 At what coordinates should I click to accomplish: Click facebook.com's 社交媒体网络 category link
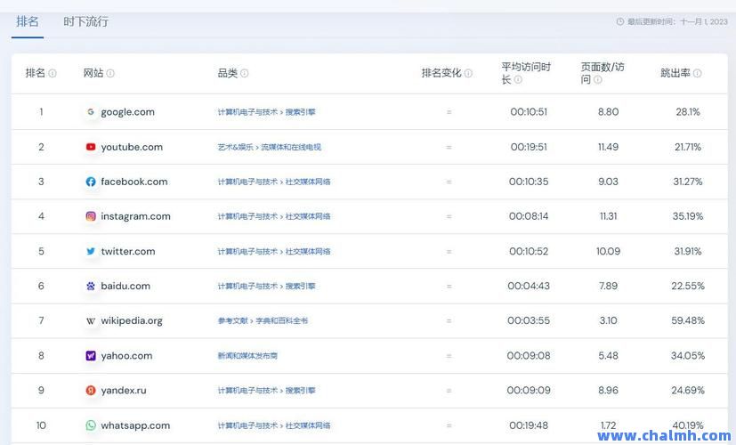tap(308, 182)
